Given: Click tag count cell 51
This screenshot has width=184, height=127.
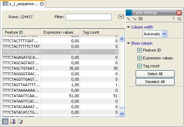Looking at the screenshot, I should click(x=115, y=96).
